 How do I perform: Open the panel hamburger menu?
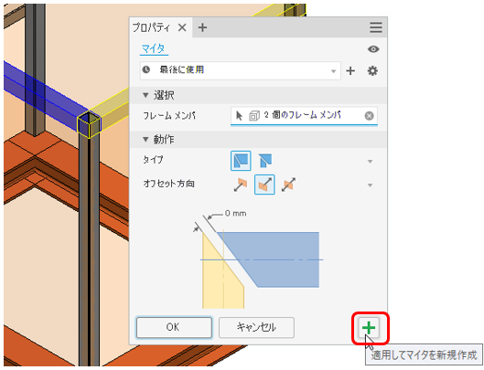coord(376,27)
